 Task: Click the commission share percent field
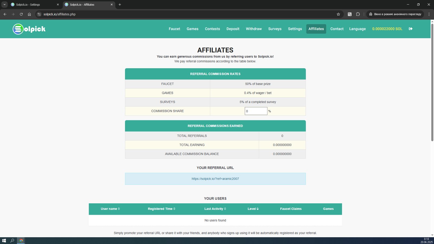[256, 111]
